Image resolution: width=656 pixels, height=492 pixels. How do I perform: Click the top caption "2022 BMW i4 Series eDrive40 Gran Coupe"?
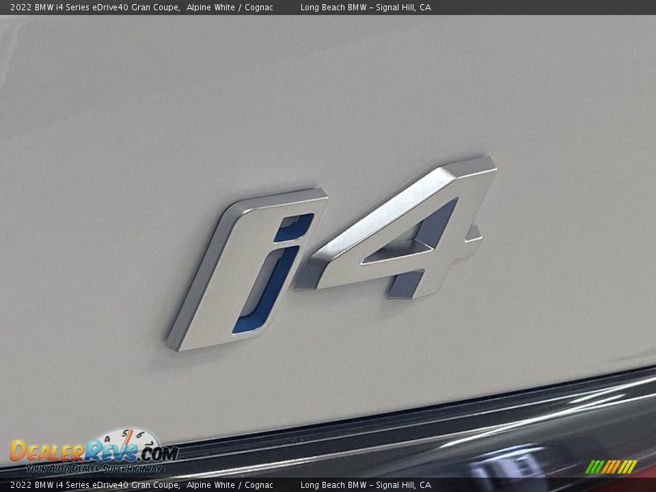(95, 7)
